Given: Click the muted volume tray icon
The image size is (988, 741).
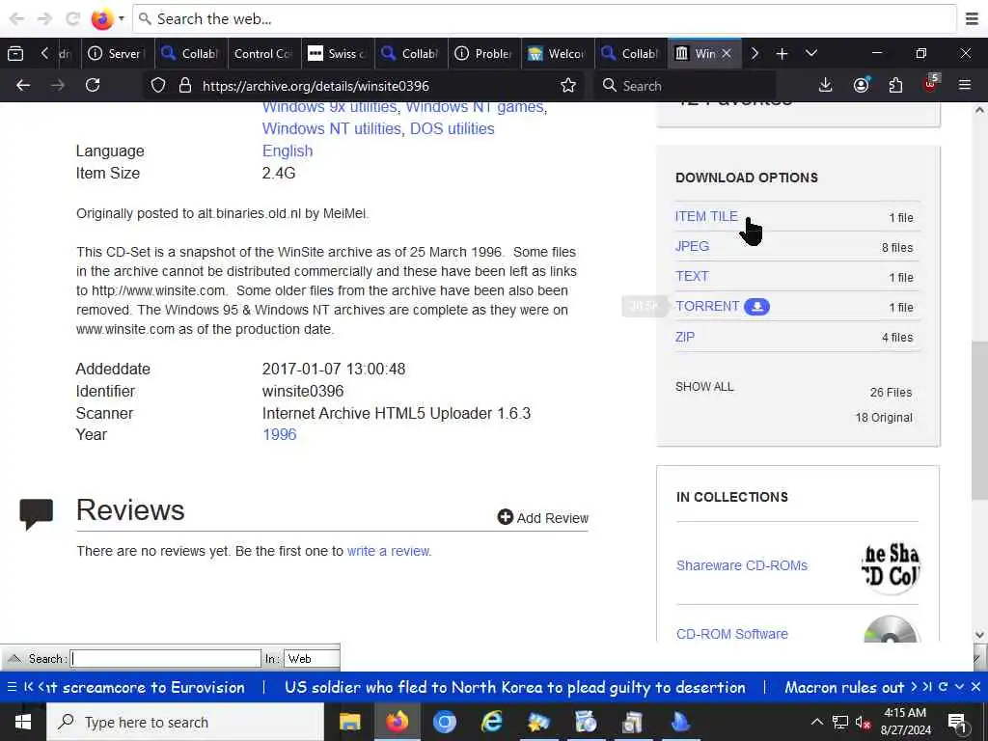Looking at the screenshot, I should pos(863,723).
